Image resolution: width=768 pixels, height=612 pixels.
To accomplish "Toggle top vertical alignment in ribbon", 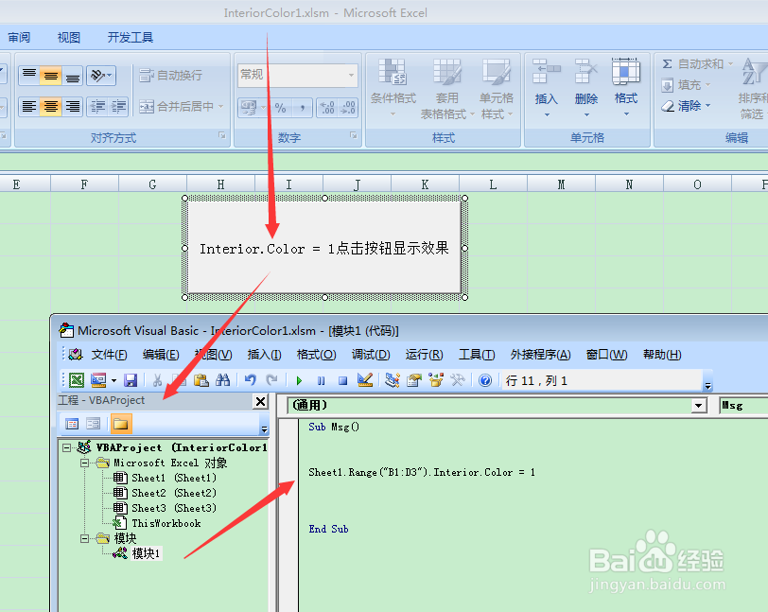I will click(29, 76).
